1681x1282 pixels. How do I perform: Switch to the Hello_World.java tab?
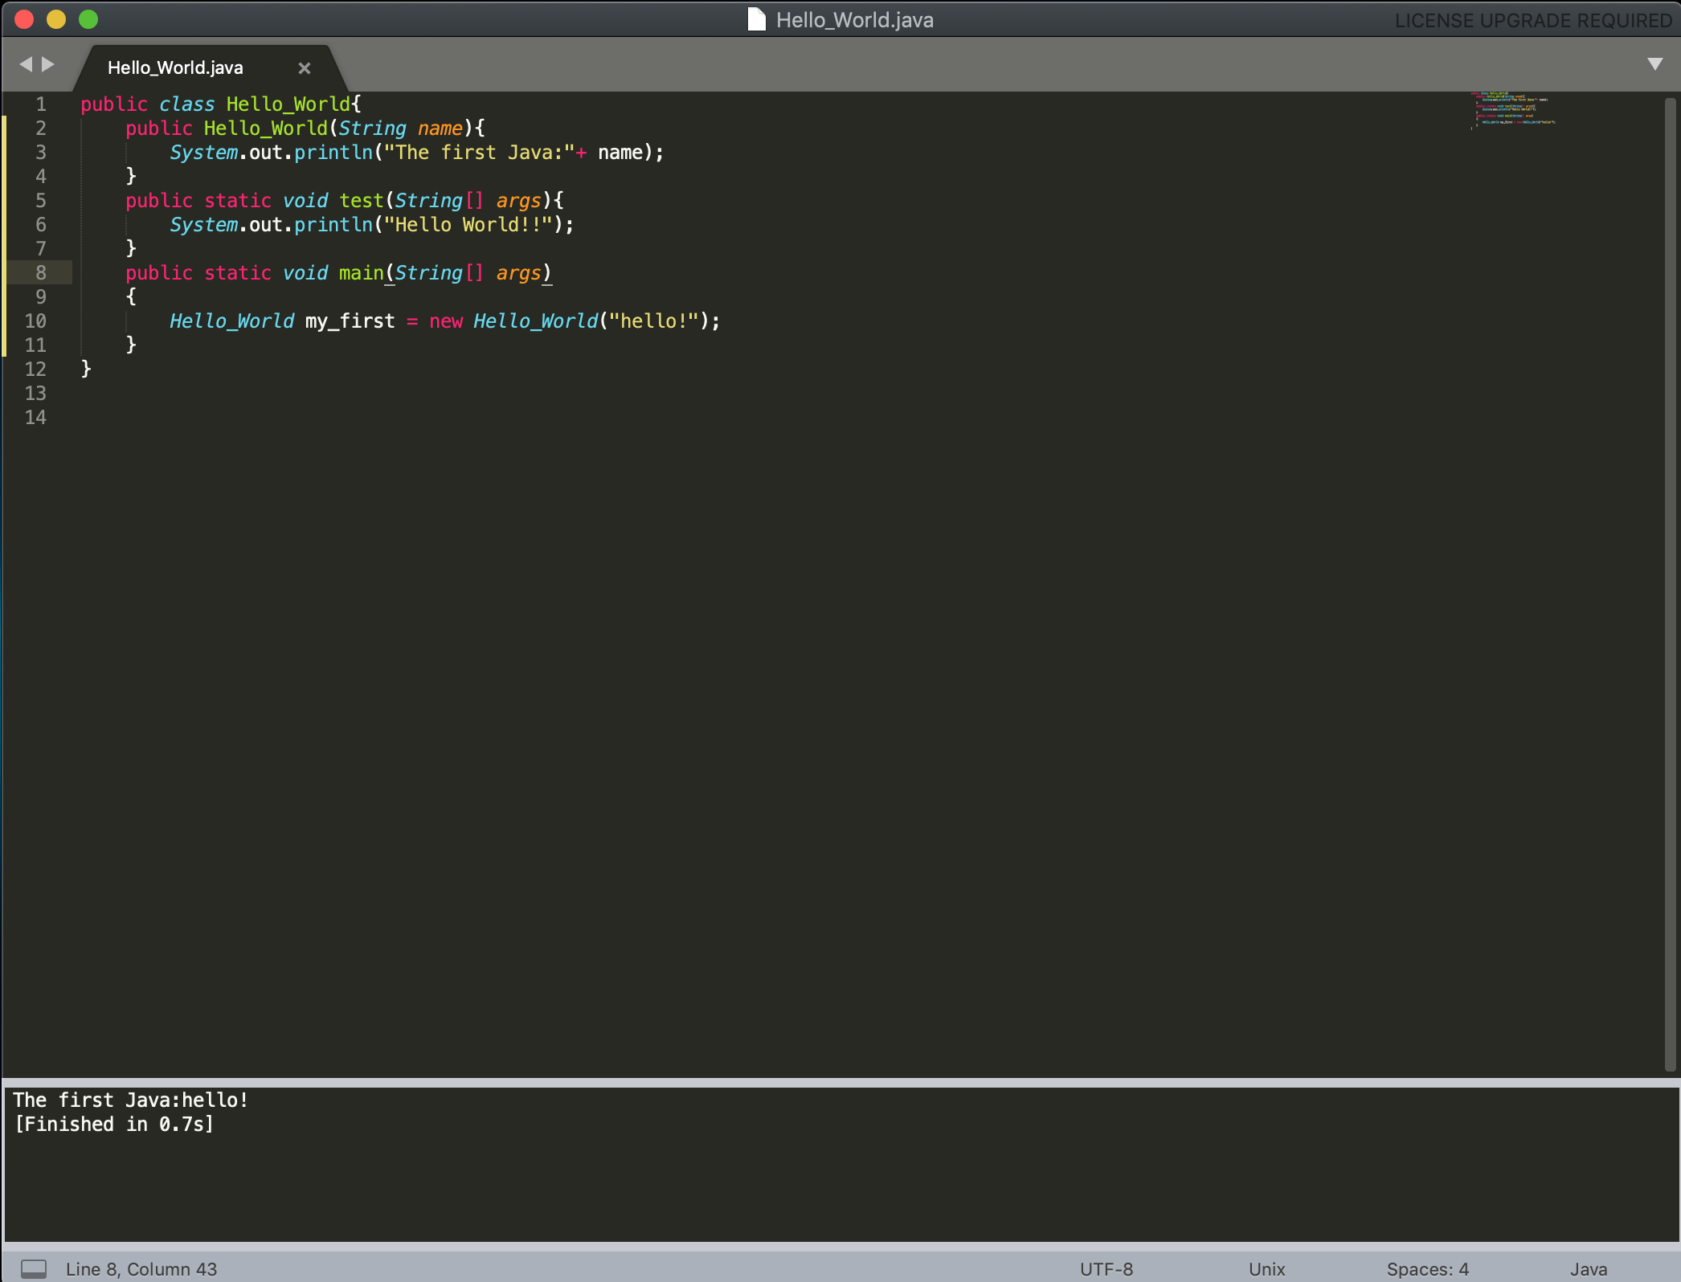pos(175,68)
